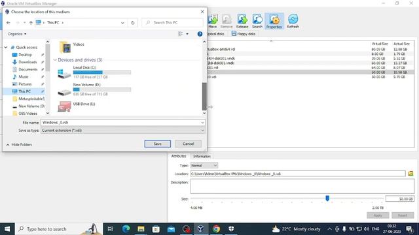
Task: Click the Windows Start button
Action: [x=7, y=229]
